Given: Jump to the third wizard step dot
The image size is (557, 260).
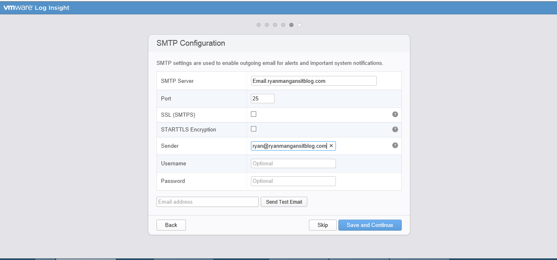Looking at the screenshot, I should 275,25.
